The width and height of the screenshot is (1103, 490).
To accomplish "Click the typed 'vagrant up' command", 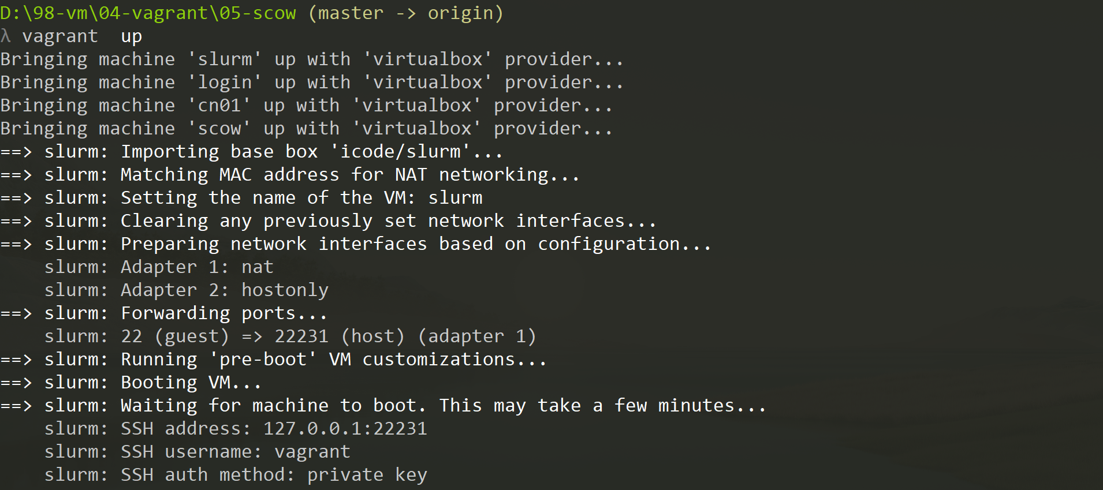I will 82,36.
